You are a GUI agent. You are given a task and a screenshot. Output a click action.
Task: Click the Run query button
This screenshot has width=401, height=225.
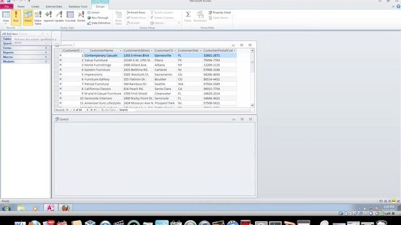click(x=16, y=17)
